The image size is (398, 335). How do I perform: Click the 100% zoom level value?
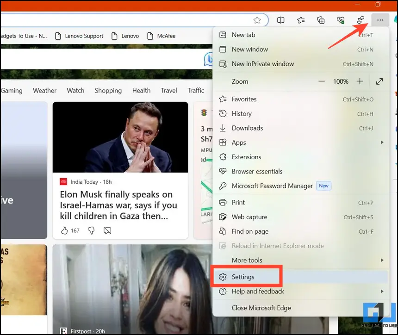click(x=341, y=81)
